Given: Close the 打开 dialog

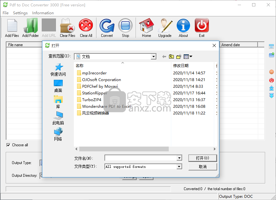Looking at the screenshot, I should coord(214,45).
